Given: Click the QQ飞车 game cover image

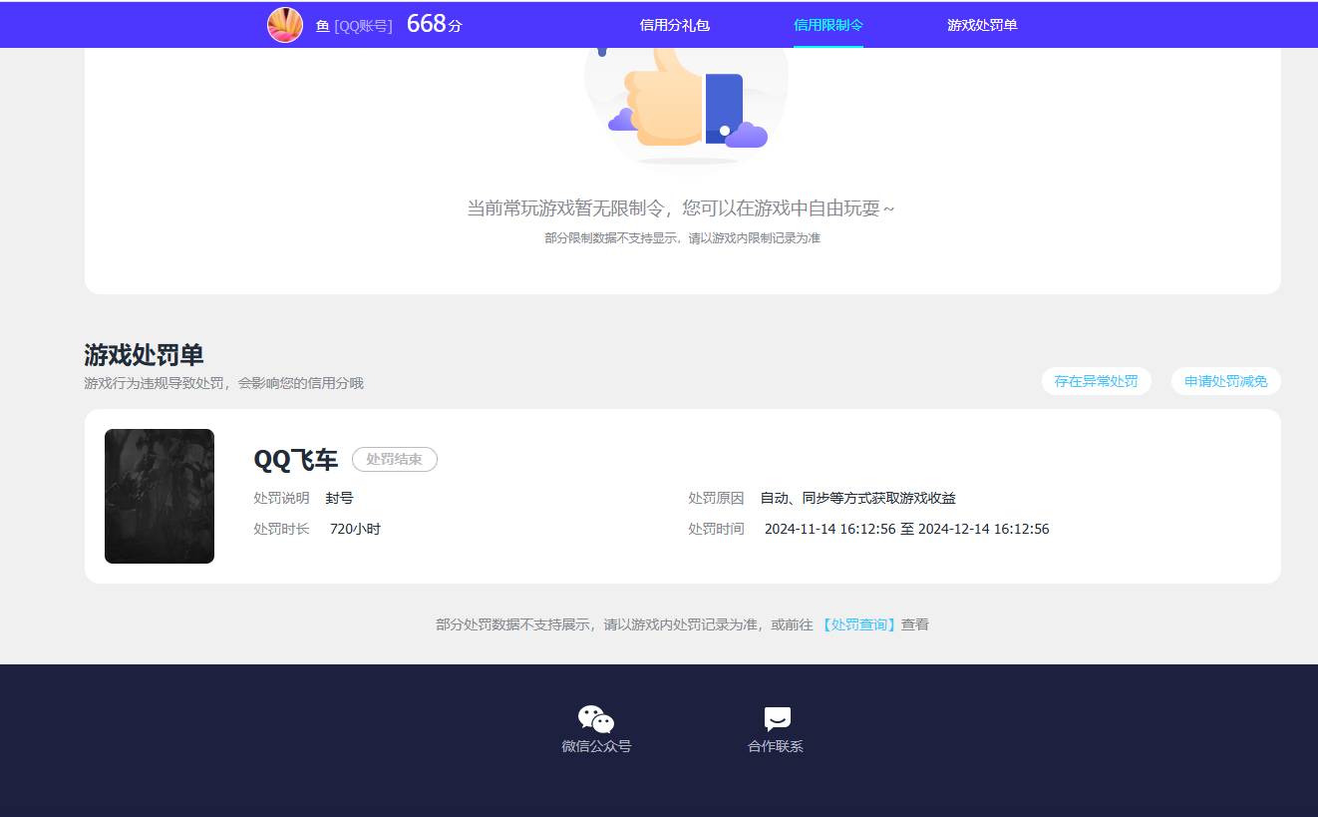Looking at the screenshot, I should click(x=159, y=496).
